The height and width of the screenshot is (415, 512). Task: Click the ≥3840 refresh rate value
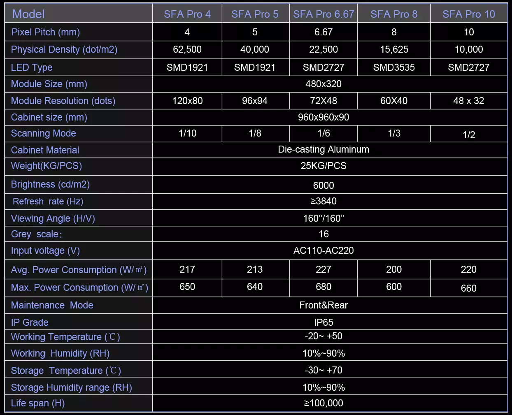(323, 201)
